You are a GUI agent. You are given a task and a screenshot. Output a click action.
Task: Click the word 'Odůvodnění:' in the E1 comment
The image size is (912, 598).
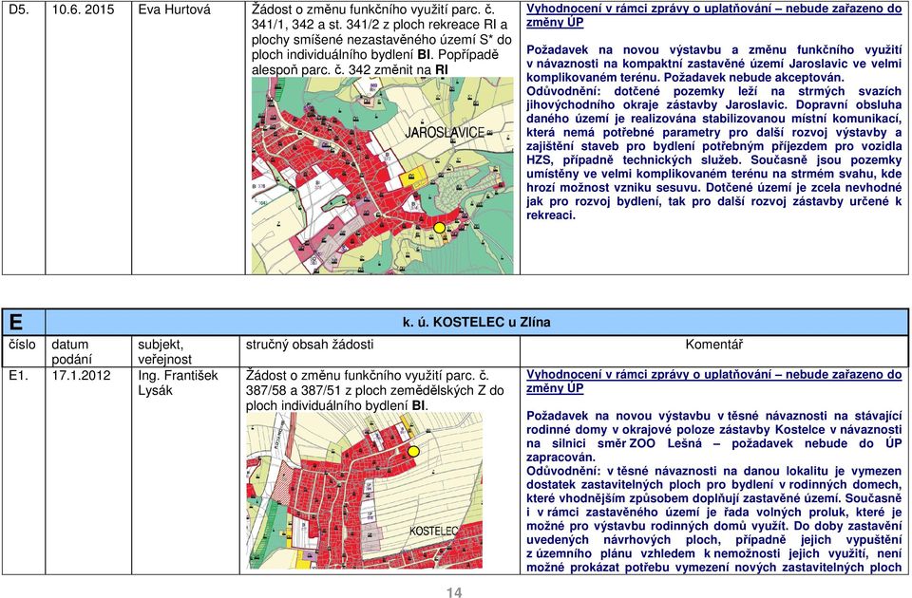(561, 472)
